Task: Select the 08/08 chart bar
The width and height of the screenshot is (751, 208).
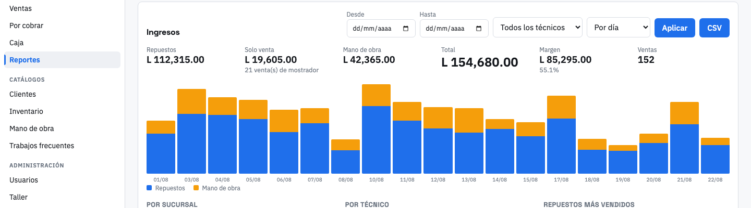Action: coord(345,157)
